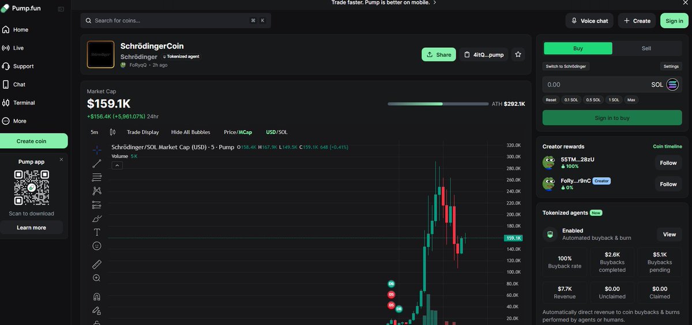This screenshot has width=692, height=325.
Task: Click the ATH progress bar
Action: [438, 104]
